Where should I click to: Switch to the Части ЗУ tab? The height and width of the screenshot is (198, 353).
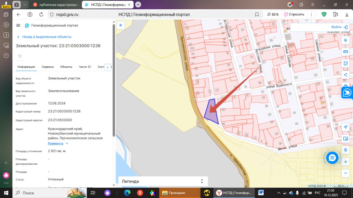(85, 67)
